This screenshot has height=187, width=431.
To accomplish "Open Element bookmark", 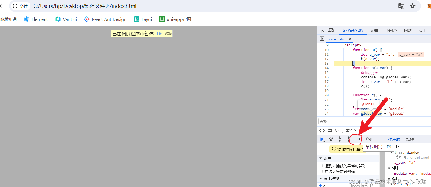I will point(36,19).
